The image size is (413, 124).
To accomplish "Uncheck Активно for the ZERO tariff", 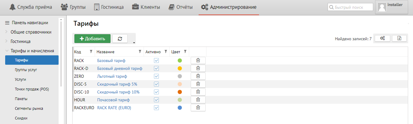I will (156, 76).
